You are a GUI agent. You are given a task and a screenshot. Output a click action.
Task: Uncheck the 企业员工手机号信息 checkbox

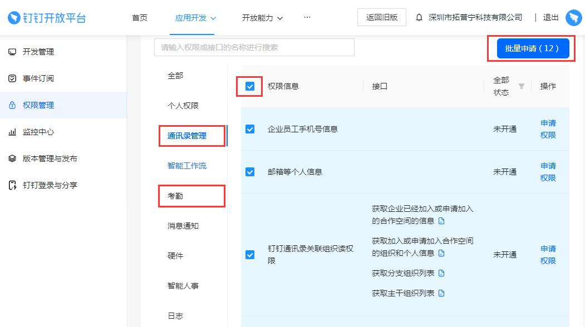tap(250, 129)
